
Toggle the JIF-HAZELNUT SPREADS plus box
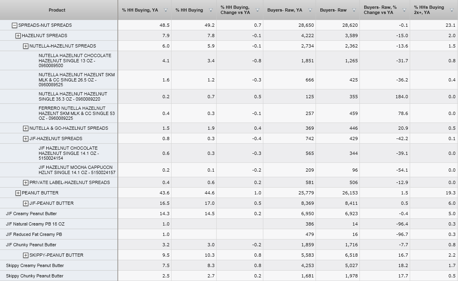26,139
